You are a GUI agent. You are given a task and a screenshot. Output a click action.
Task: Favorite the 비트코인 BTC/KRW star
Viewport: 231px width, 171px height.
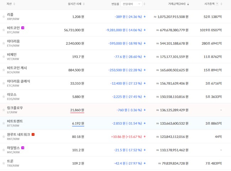point(4,30)
